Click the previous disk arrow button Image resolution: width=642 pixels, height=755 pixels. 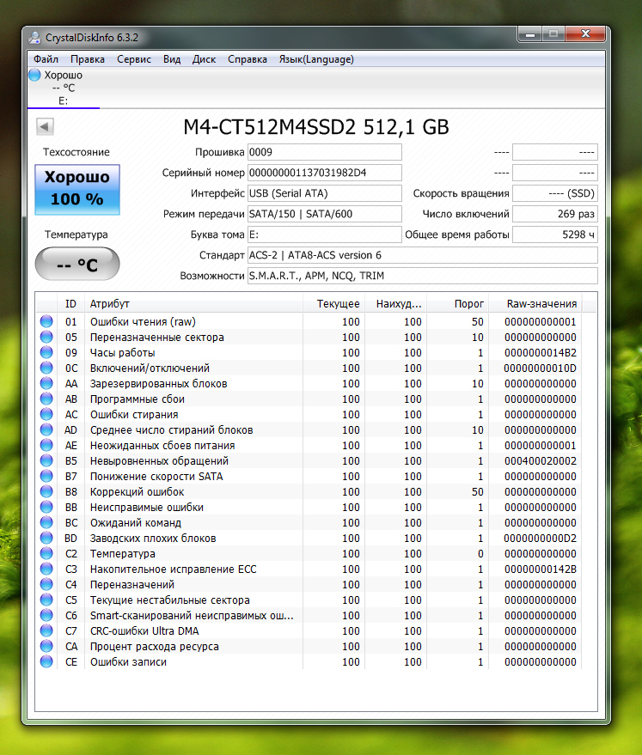coord(45,126)
